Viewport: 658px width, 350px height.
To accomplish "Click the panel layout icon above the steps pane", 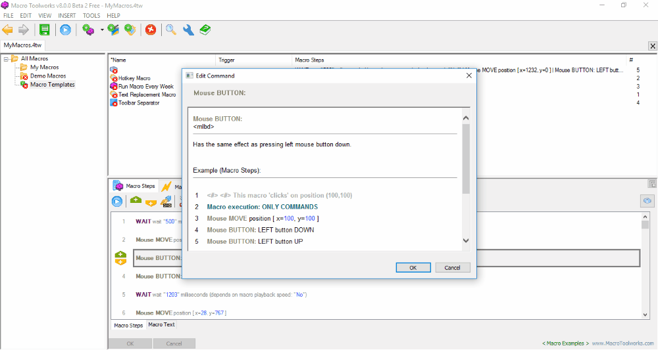I will click(651, 184).
